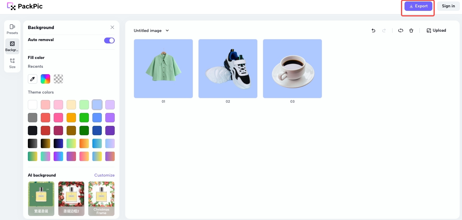Click the redo arrow icon
The height and width of the screenshot is (220, 462).
(x=384, y=31)
